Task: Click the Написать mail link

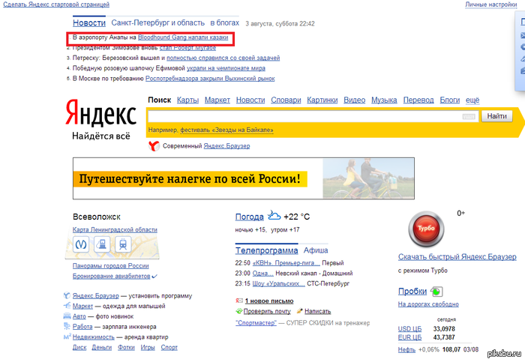Action: point(318,311)
